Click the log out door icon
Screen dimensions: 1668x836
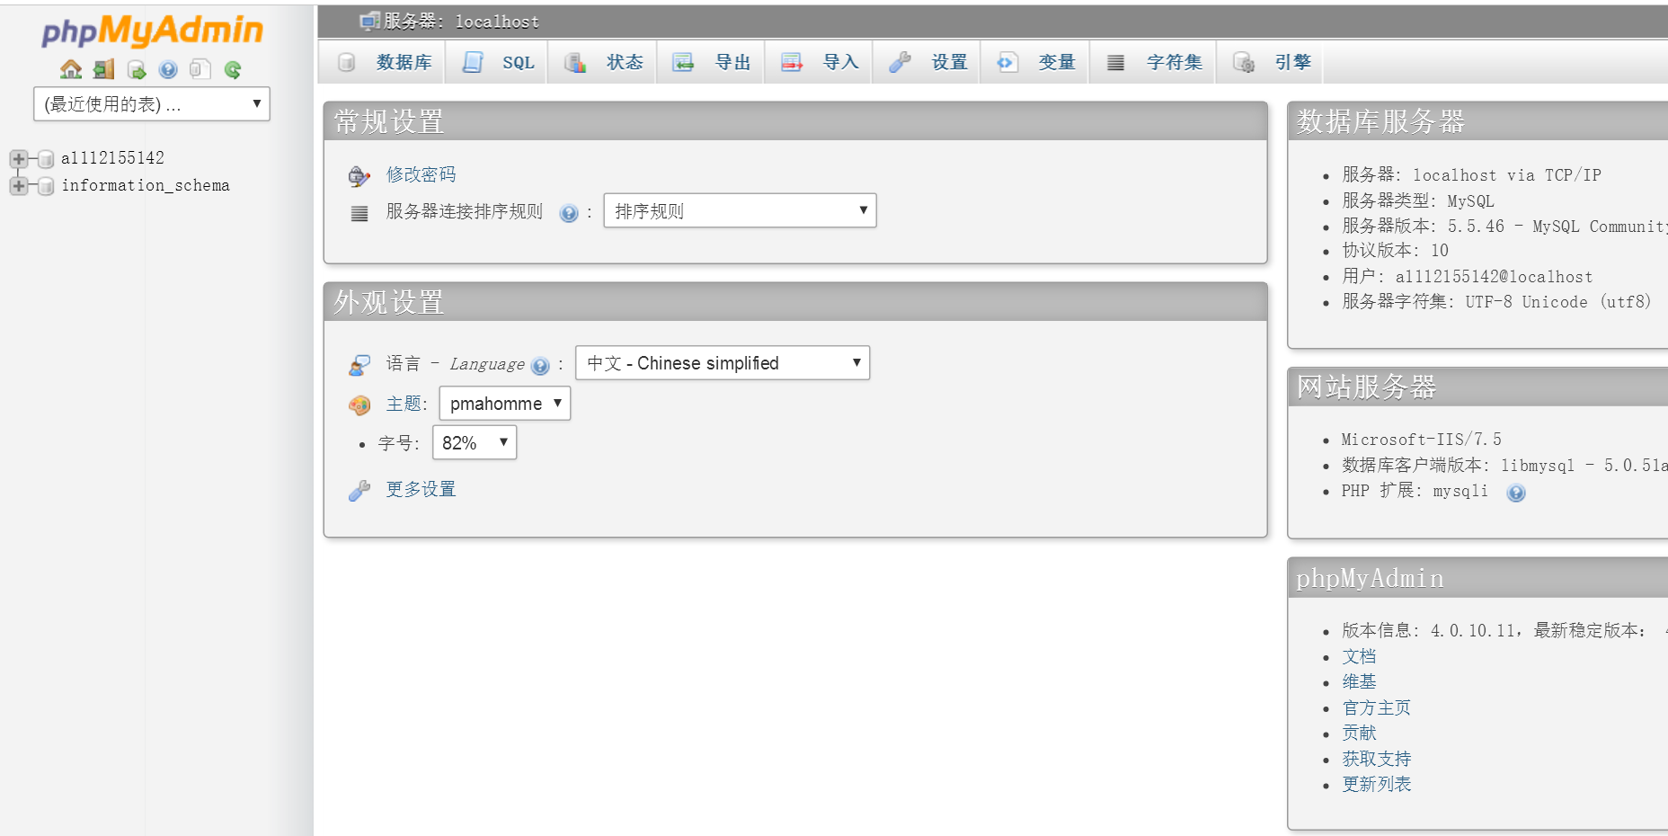104,69
